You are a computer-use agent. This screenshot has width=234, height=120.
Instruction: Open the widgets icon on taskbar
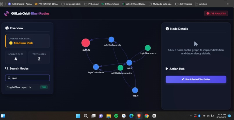coord(3,116)
